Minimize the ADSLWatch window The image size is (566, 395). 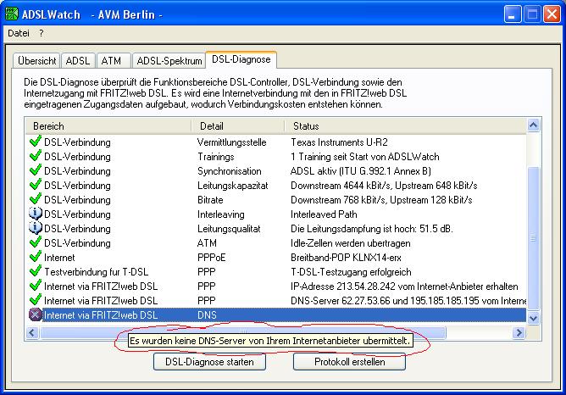513,14
